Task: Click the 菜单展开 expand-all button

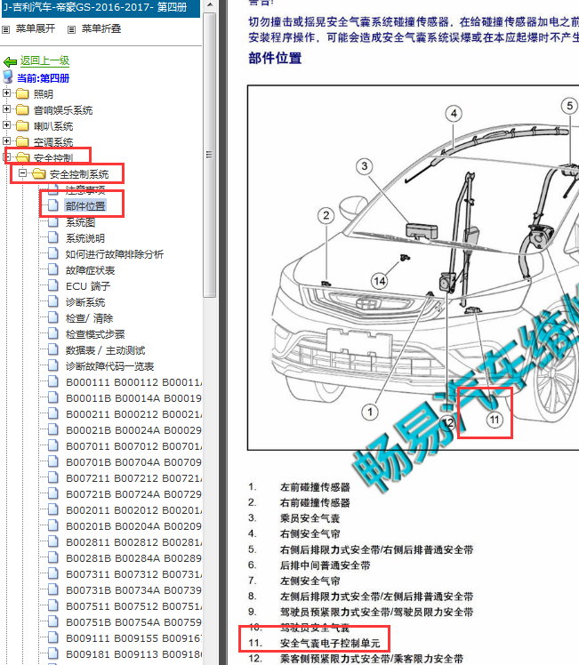Action: tap(36, 28)
